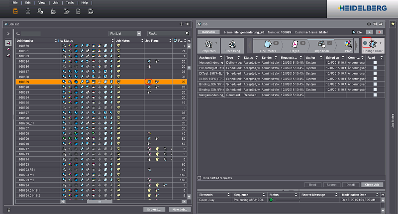Expand the left sidebar with double chevron

point(8,33)
